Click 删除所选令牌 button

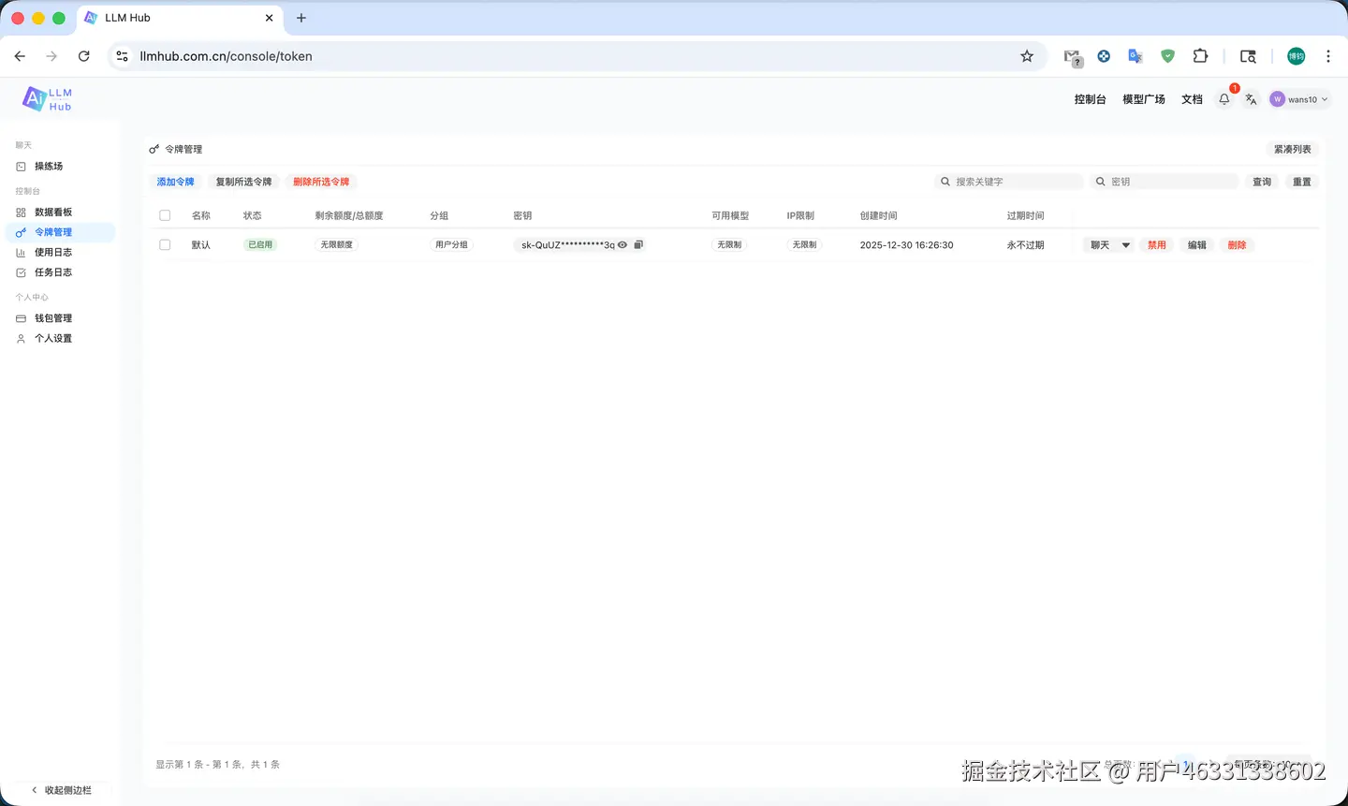pyautogui.click(x=321, y=182)
